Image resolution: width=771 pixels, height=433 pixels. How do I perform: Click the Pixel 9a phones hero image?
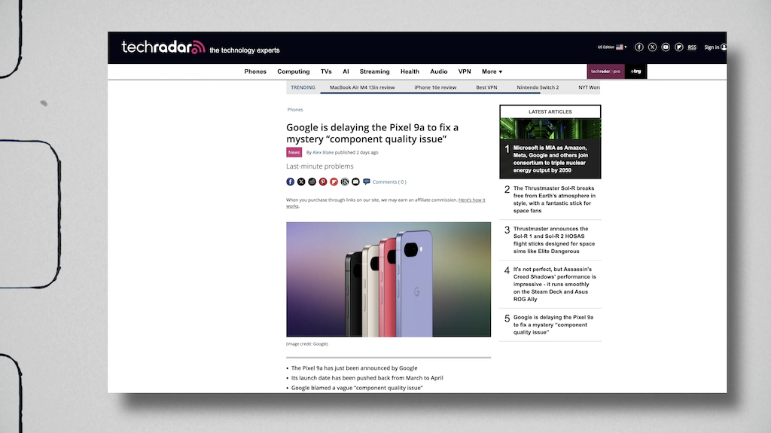tap(389, 279)
